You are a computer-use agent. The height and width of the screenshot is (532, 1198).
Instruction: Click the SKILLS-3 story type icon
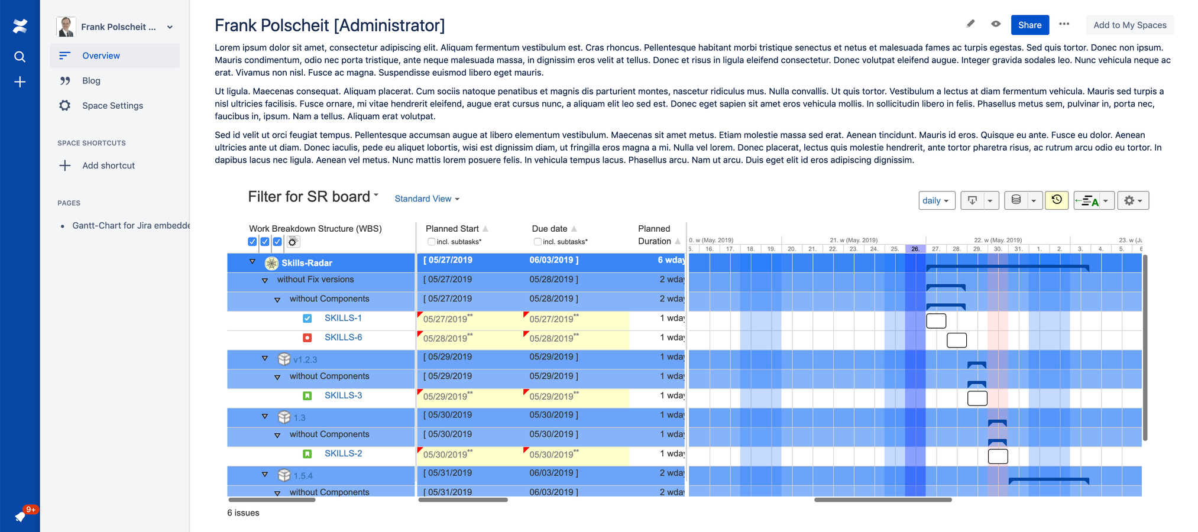tap(307, 396)
